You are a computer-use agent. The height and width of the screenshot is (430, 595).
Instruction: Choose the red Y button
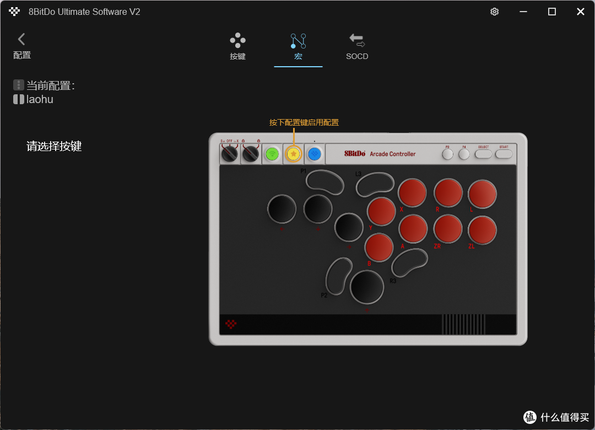click(x=381, y=212)
